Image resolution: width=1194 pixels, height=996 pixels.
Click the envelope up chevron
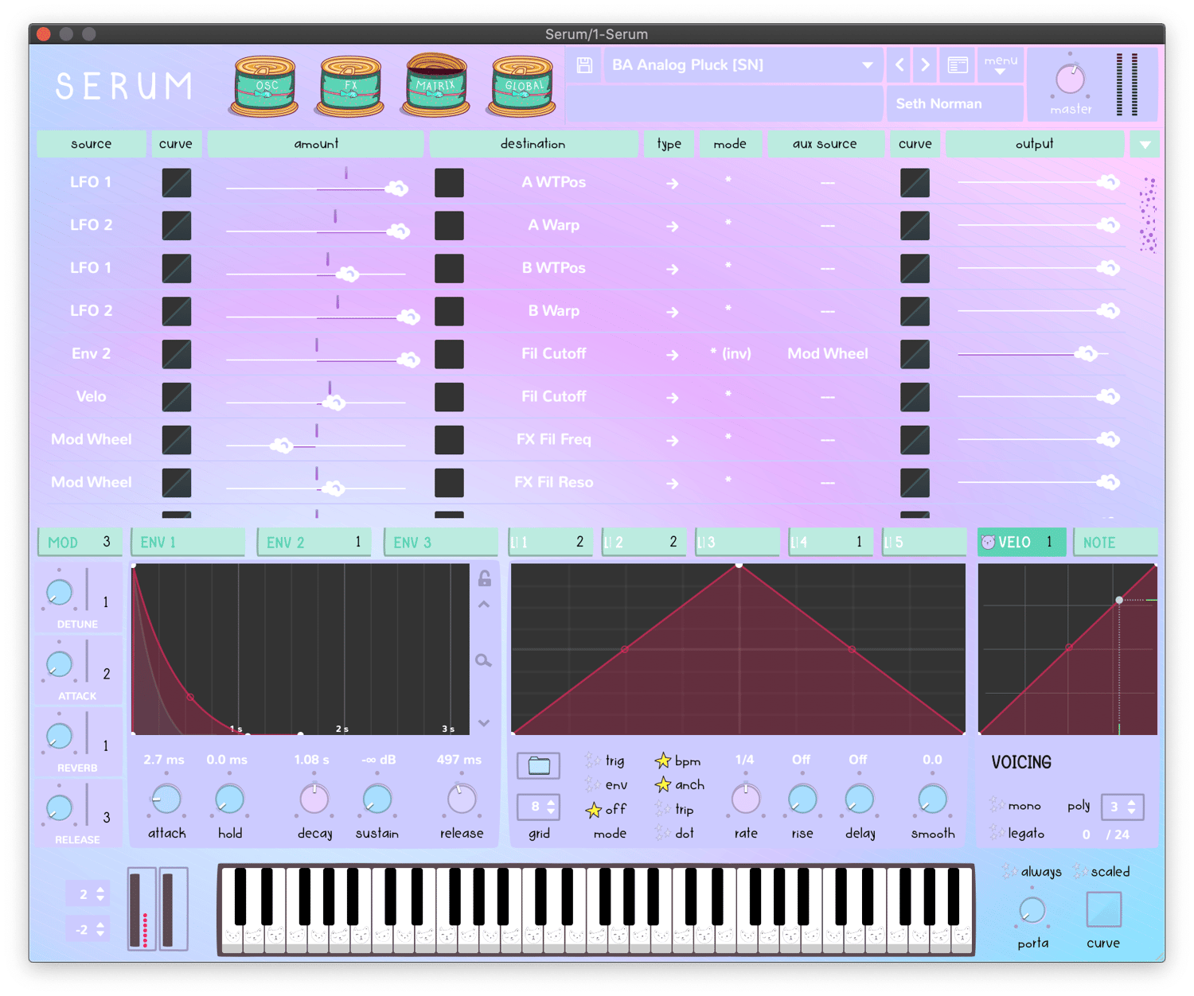(483, 605)
